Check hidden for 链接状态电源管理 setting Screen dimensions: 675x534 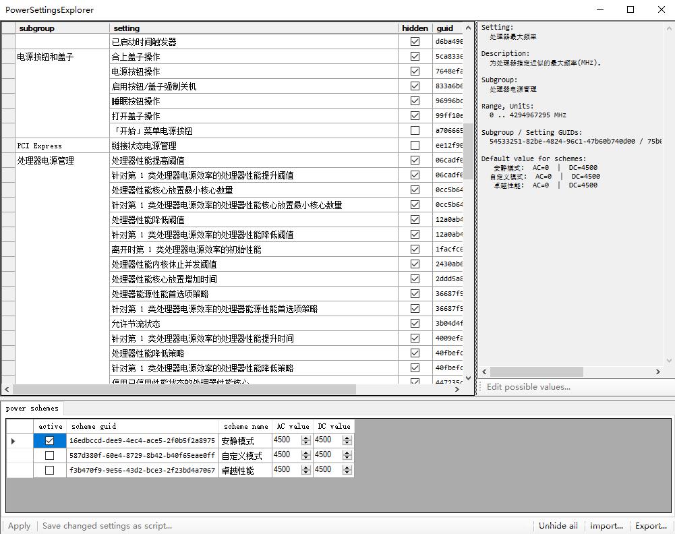(x=415, y=145)
